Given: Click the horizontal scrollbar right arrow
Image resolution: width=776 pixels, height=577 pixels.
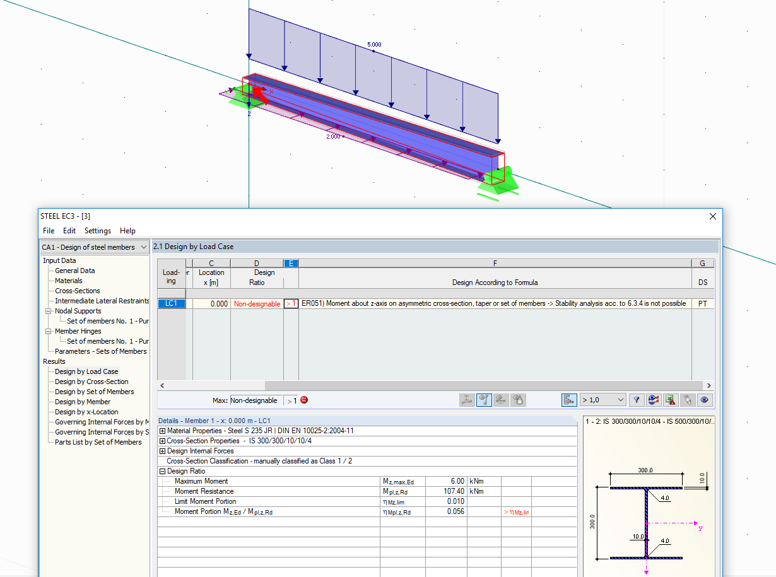Looking at the screenshot, I should click(x=708, y=385).
